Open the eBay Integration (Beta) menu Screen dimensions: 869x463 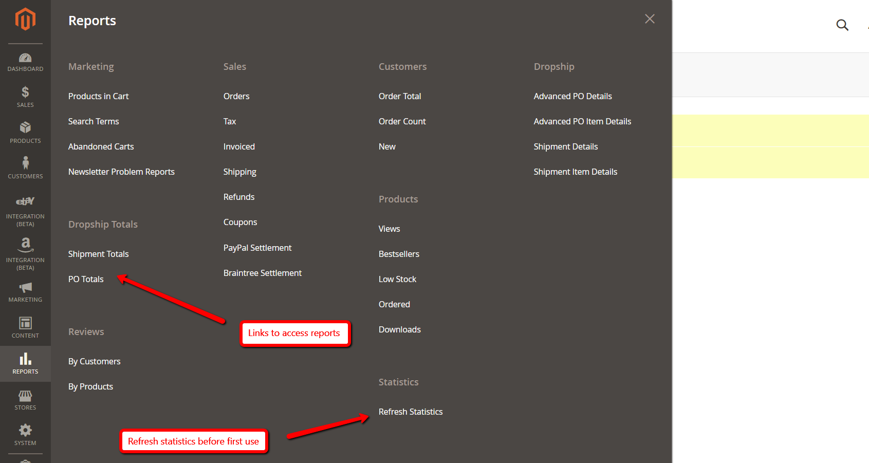[x=25, y=211]
